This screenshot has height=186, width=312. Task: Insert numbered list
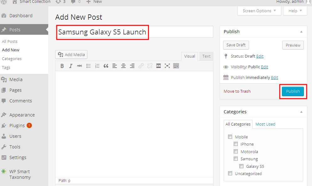[x=97, y=66]
